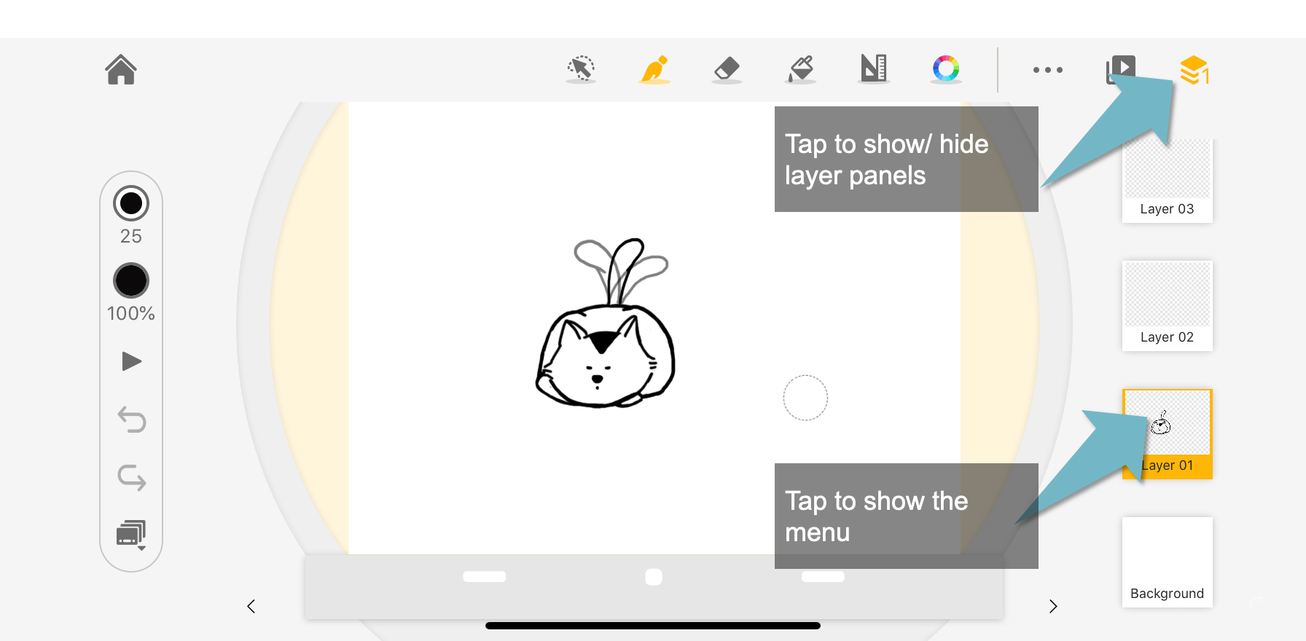Toggle the layer panels visibility
1306x641 pixels.
click(x=1194, y=70)
